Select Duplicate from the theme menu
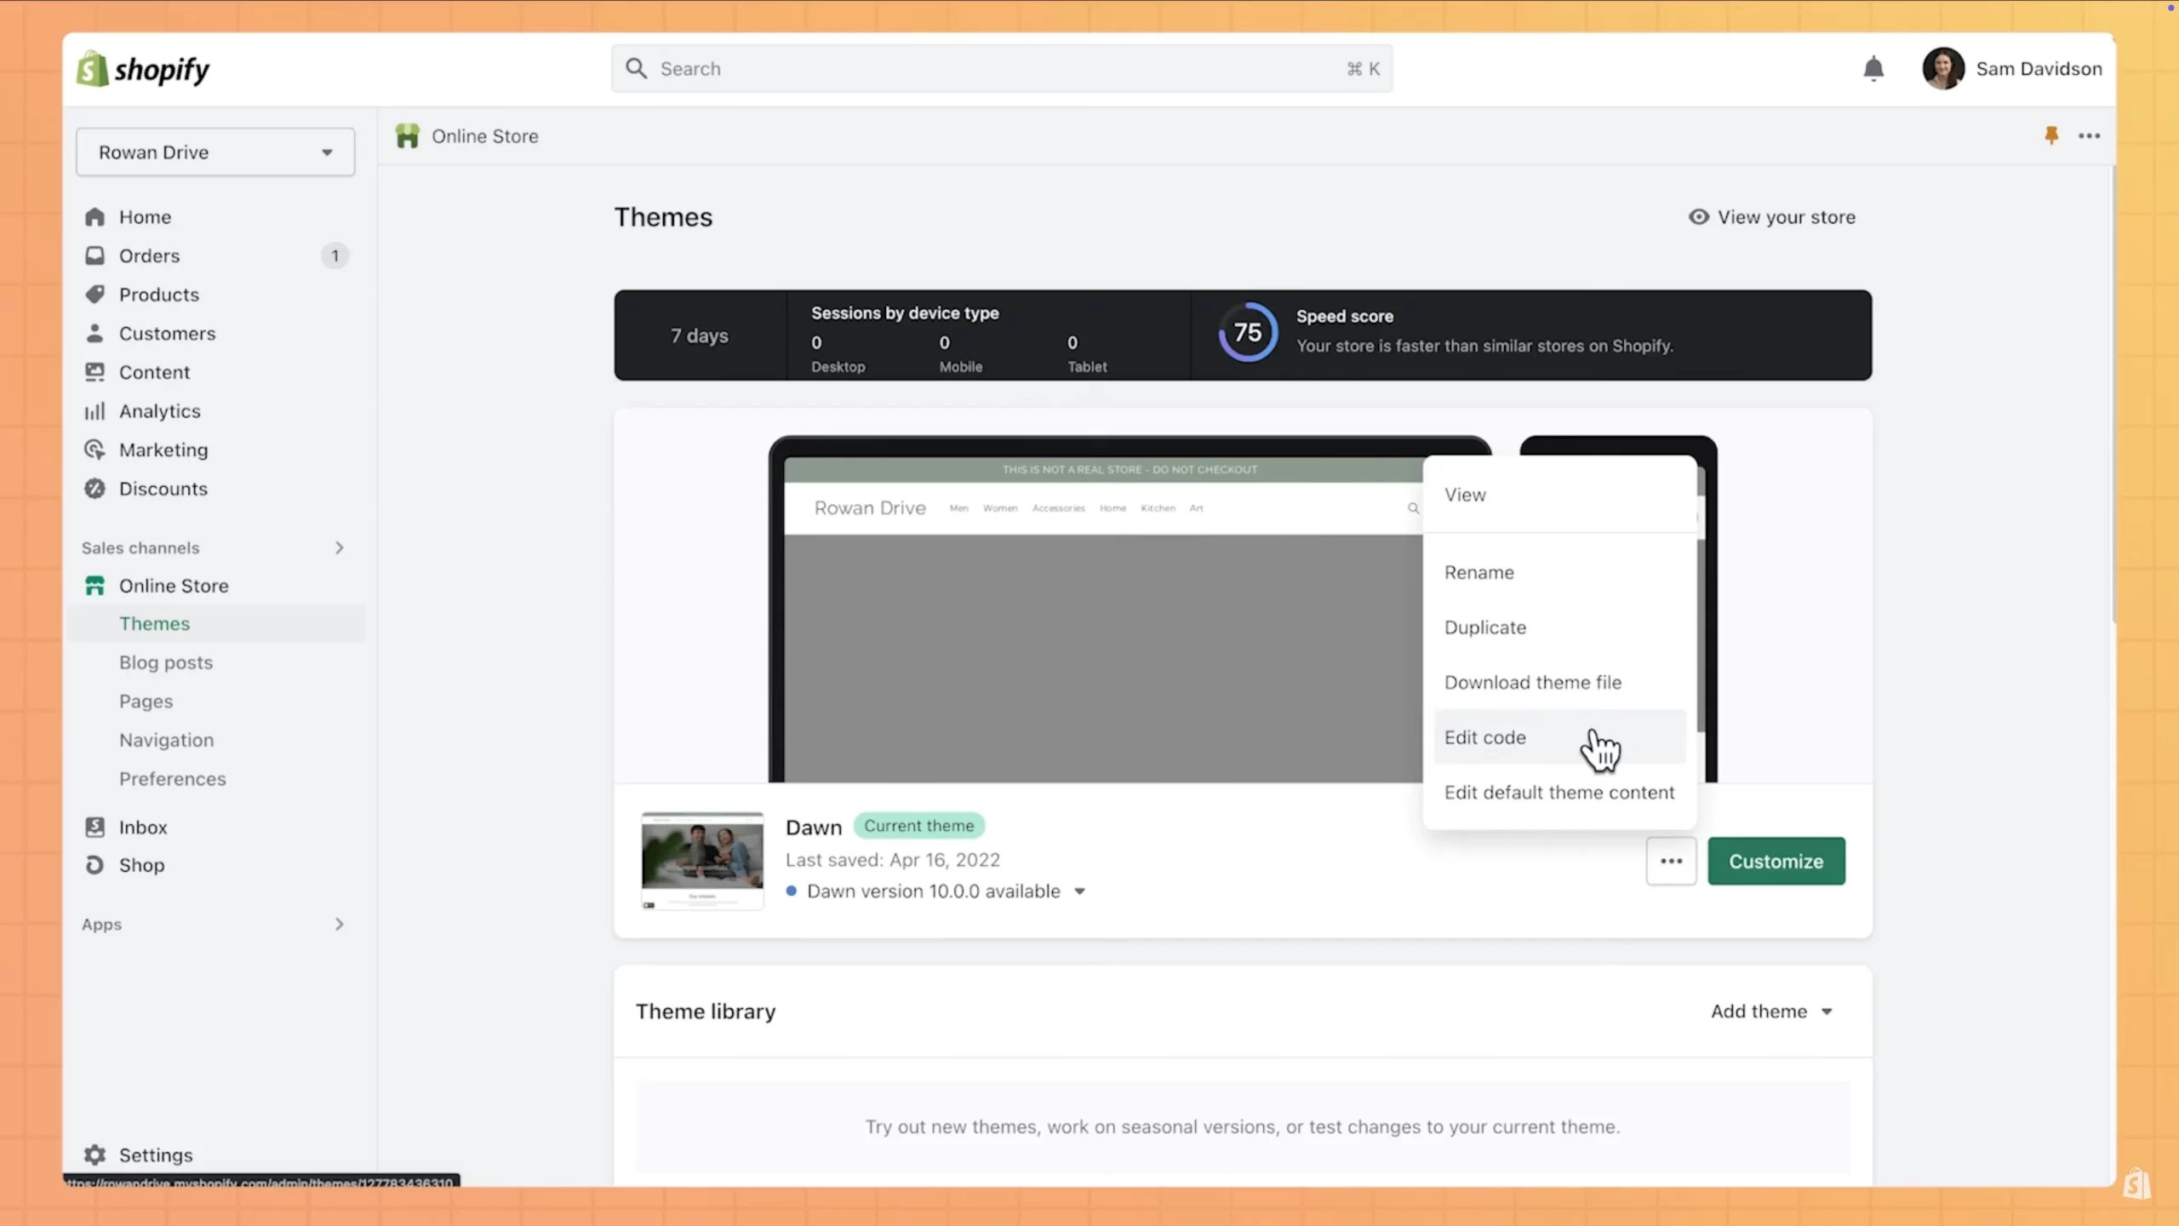The image size is (2179, 1226). tap(1559, 627)
